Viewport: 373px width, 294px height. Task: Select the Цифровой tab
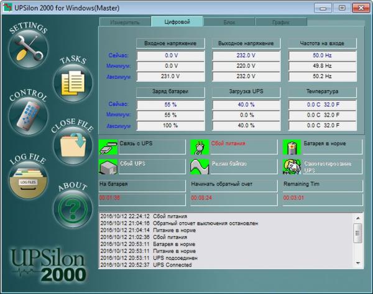coord(177,22)
